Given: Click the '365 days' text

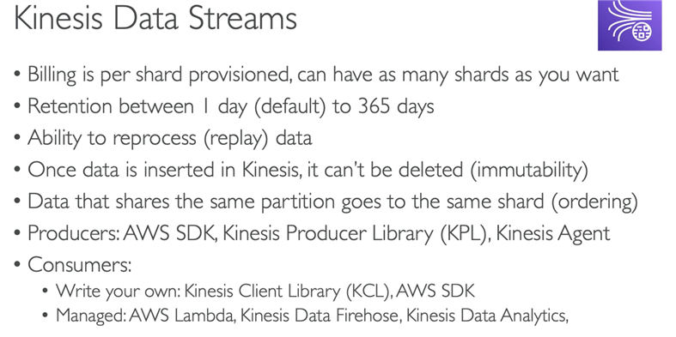Looking at the screenshot, I should pos(396,106).
